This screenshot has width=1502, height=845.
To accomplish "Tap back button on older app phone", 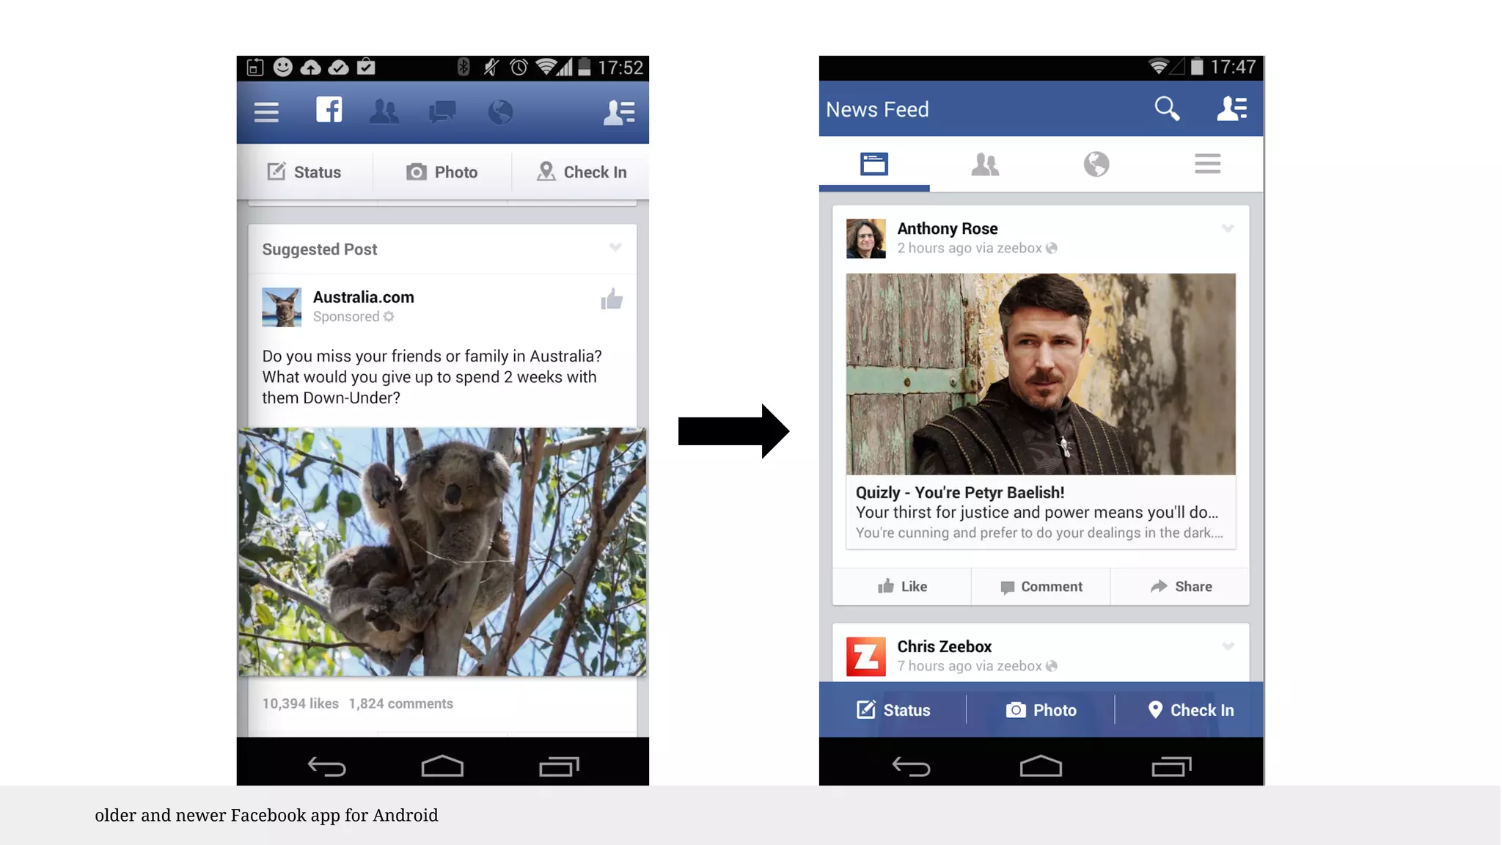I will [326, 767].
